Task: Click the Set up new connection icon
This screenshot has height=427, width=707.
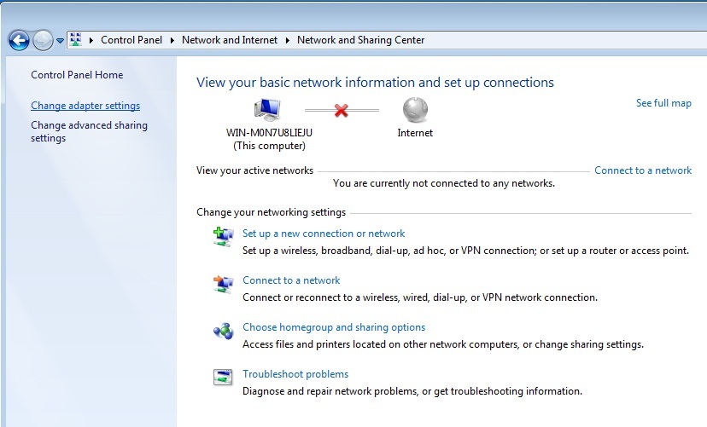Action: tap(223, 237)
